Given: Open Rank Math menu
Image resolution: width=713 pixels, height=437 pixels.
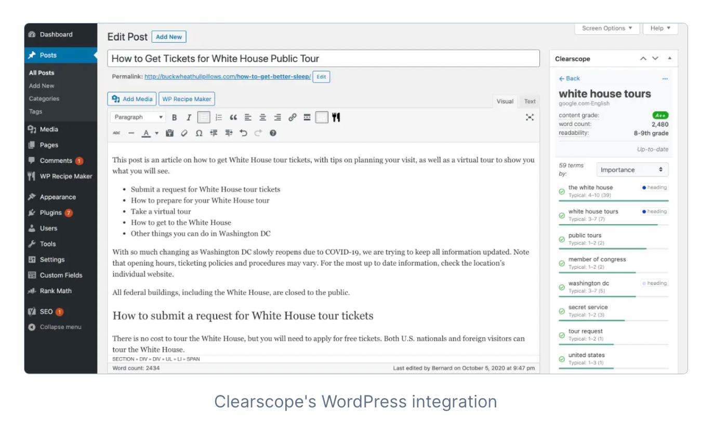Looking at the screenshot, I should (x=61, y=291).
